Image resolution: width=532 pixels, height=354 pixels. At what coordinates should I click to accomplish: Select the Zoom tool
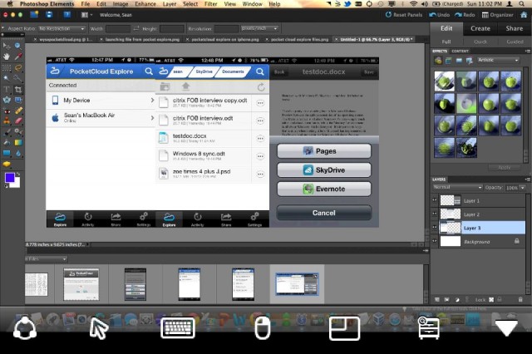tap(18, 46)
